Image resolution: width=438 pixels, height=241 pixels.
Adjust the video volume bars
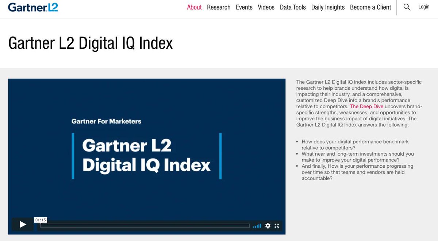point(257,226)
